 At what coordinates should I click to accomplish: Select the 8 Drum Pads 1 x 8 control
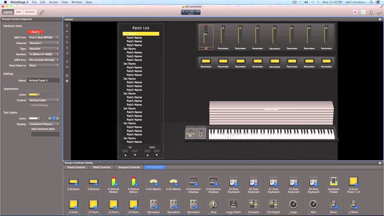[353, 185]
